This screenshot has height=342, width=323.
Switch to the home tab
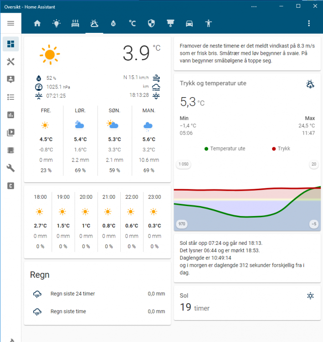(37, 23)
